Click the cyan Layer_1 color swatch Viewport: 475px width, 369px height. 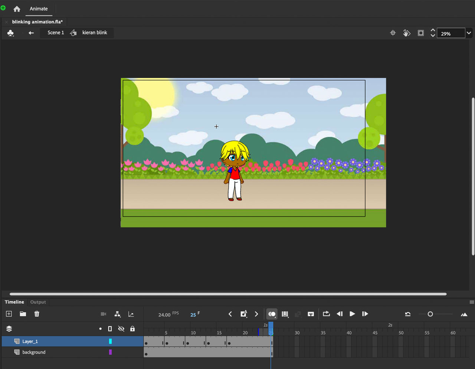110,342
